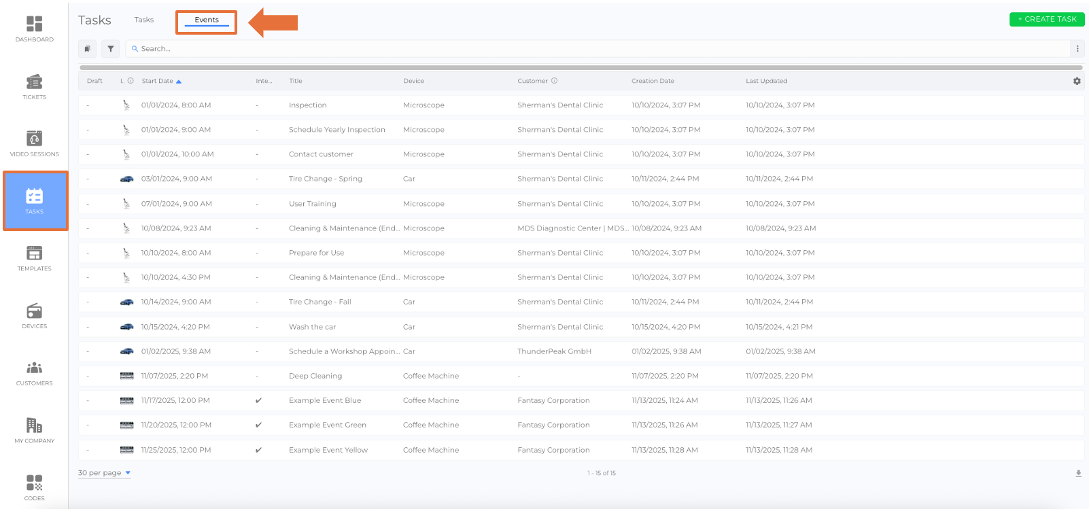Open the three-dot menu beside search
Image resolution: width=1089 pixels, height=509 pixels.
(1077, 49)
